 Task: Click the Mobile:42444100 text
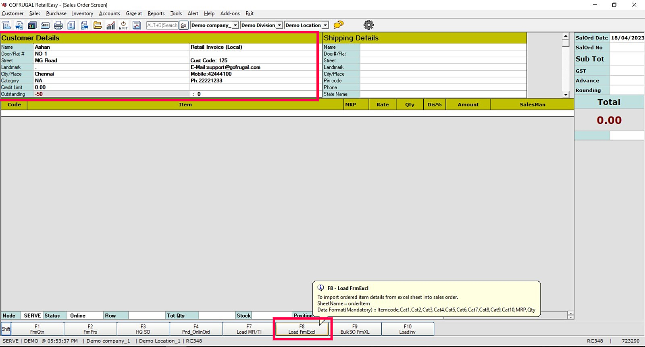pos(211,74)
